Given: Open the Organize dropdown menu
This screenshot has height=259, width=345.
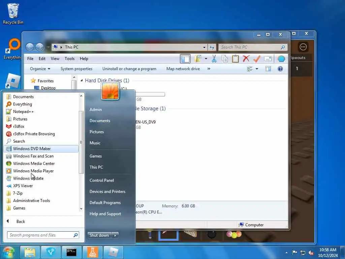Looking at the screenshot, I should click(x=40, y=69).
